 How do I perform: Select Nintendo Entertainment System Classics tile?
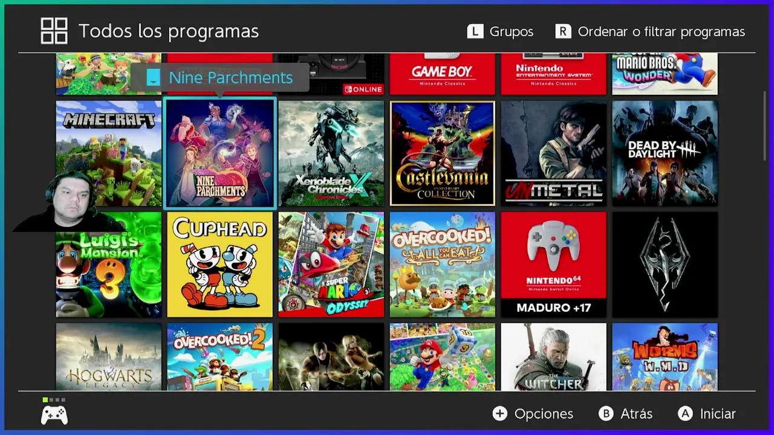(554, 74)
